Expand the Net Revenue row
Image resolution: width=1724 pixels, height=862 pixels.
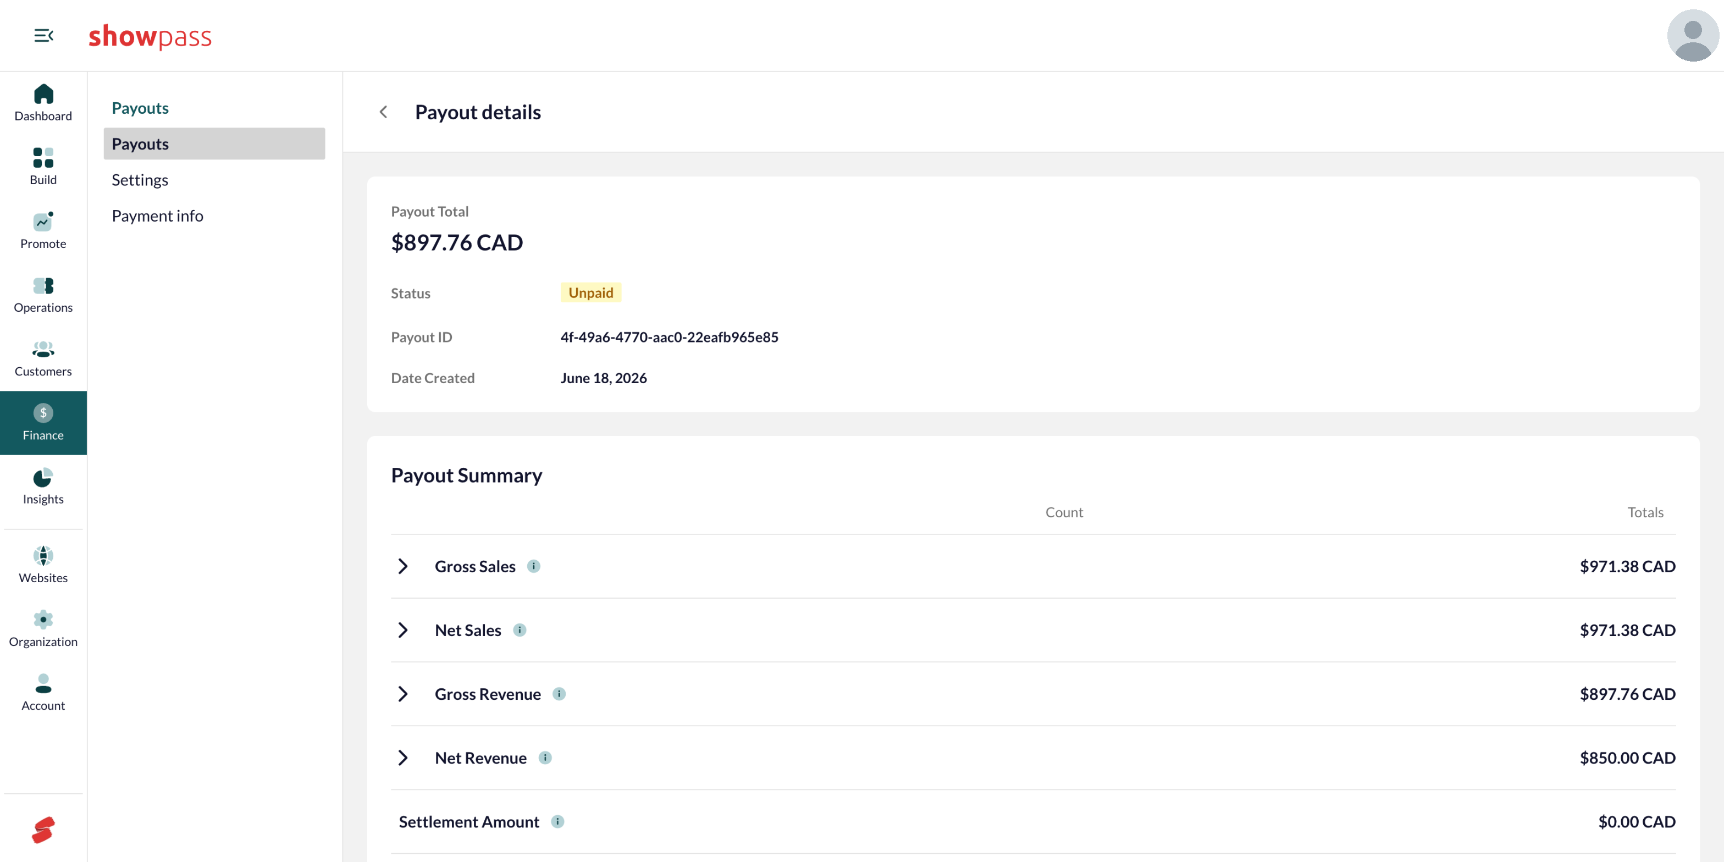click(403, 758)
